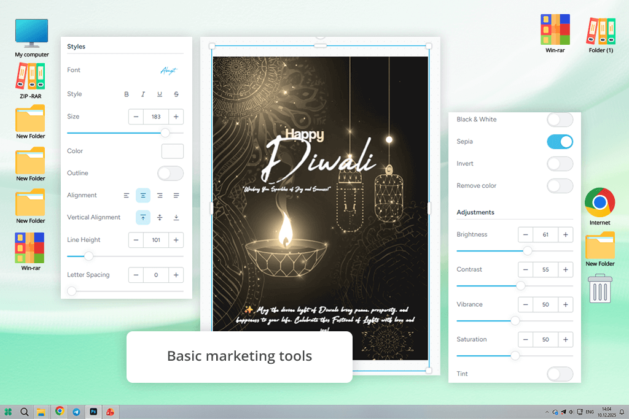Screen dimensions: 629x419
Task: Decrease the Contrast value
Action: click(x=526, y=269)
